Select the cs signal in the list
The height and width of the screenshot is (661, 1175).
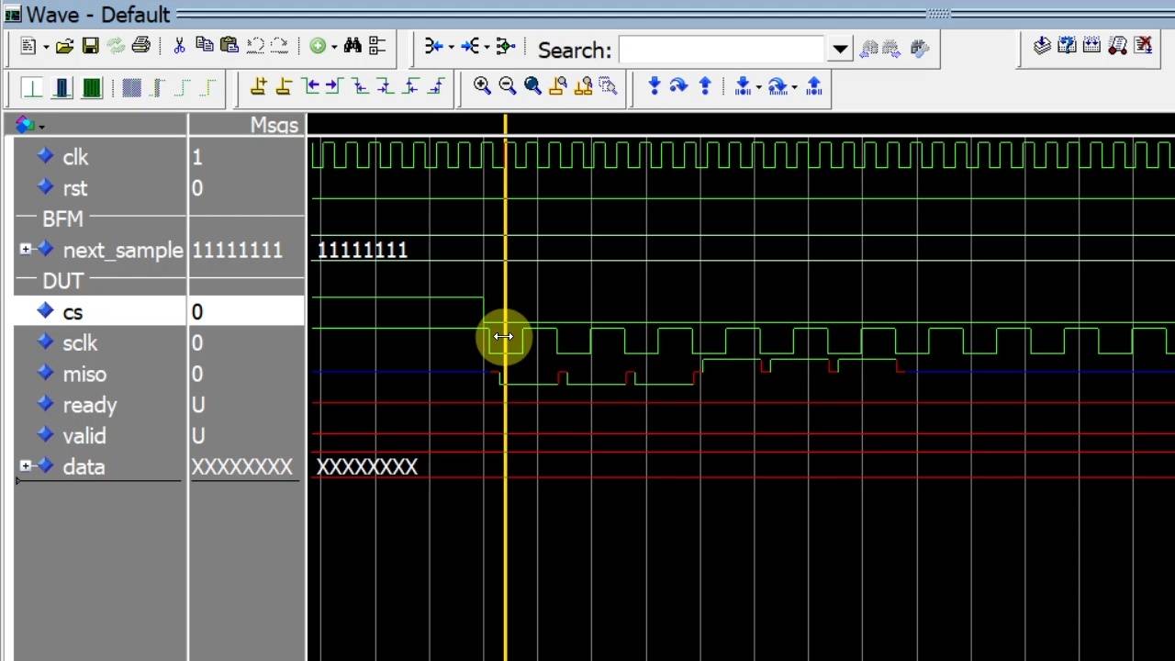[73, 312]
